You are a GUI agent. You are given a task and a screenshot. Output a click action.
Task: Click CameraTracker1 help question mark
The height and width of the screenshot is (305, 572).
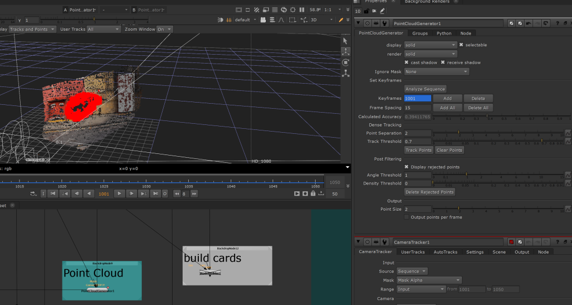tap(557, 242)
